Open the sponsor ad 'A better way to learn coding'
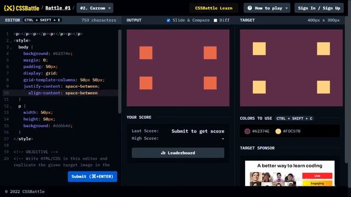 [x=290, y=173]
